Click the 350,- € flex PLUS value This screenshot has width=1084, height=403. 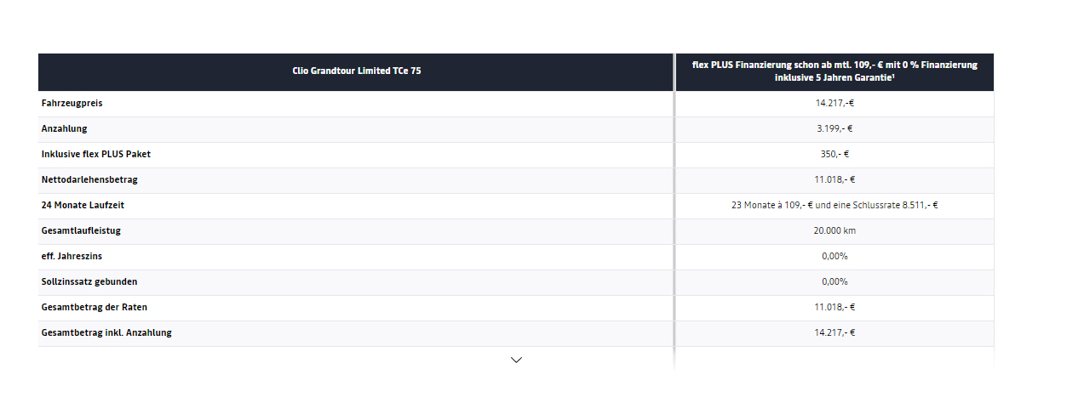(835, 155)
